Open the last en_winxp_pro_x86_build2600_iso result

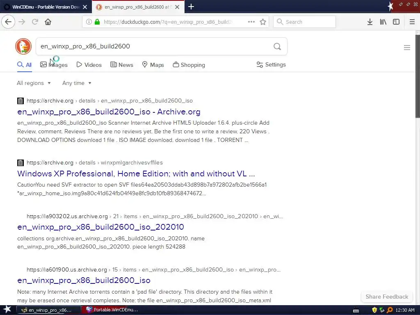click(x=84, y=280)
